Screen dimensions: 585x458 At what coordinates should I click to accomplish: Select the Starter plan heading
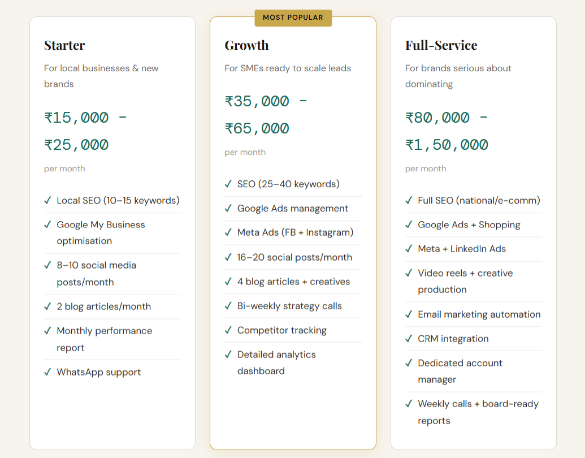click(64, 45)
